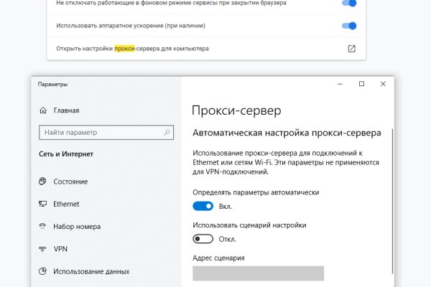
Task: Click the Home icon next to Главная
Action: coord(42,110)
